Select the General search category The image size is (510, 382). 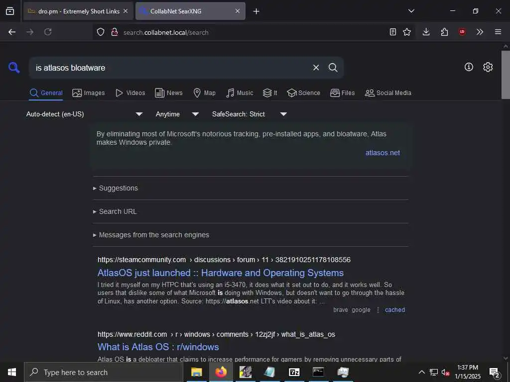46,93
